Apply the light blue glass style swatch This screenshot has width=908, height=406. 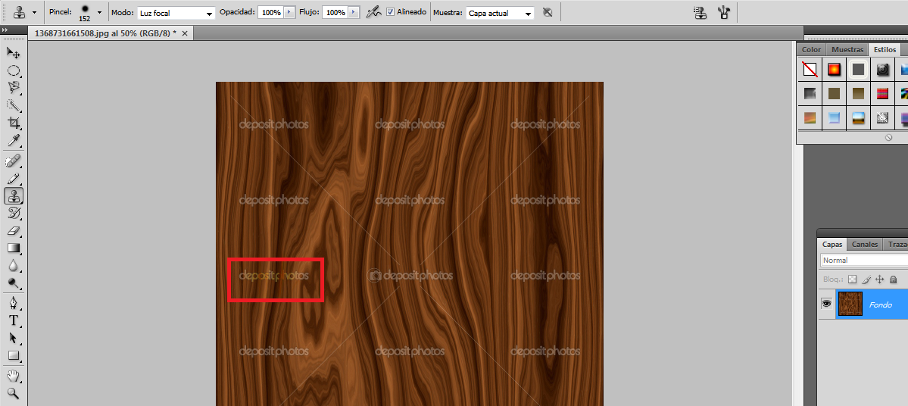[834, 118]
